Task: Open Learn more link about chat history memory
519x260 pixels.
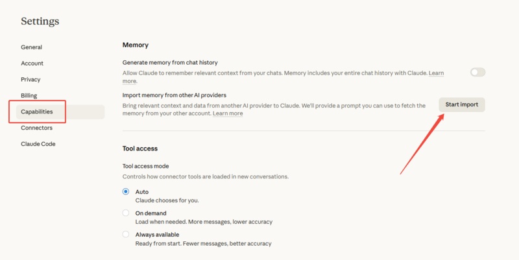Action: [x=436, y=73]
